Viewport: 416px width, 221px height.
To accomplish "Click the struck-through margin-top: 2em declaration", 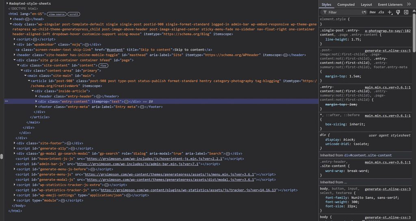I will [x=341, y=105].
